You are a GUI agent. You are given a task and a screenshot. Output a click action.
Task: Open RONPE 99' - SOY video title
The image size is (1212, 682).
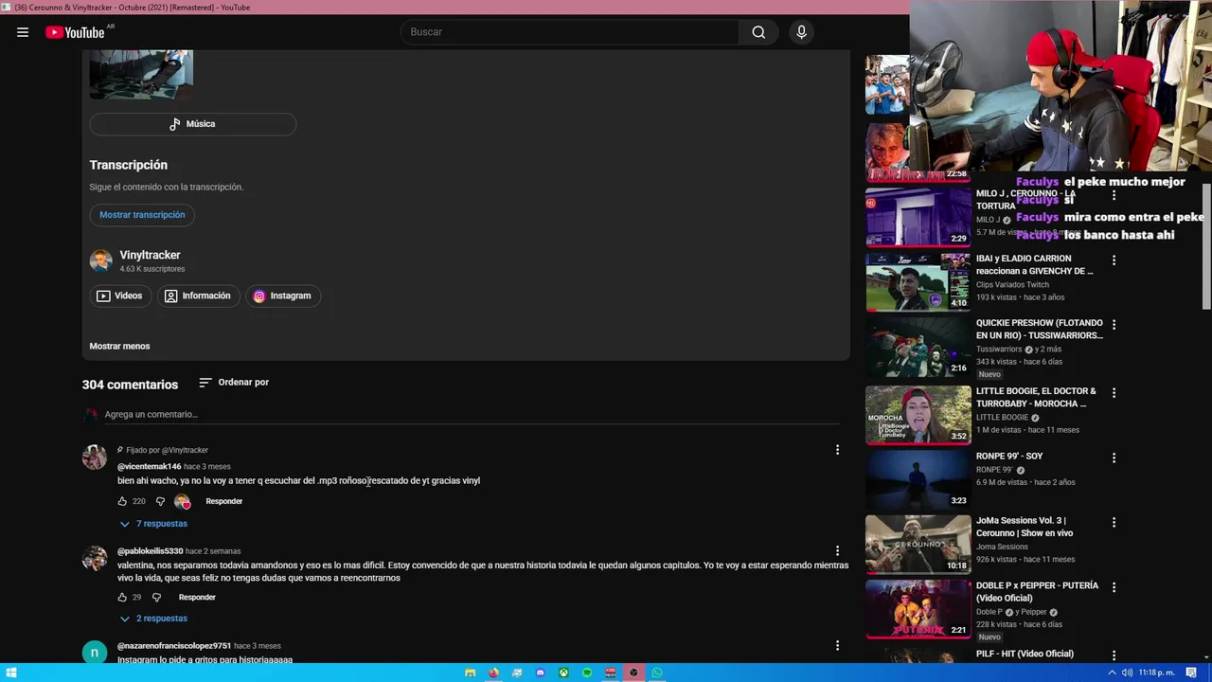pos(1009,457)
